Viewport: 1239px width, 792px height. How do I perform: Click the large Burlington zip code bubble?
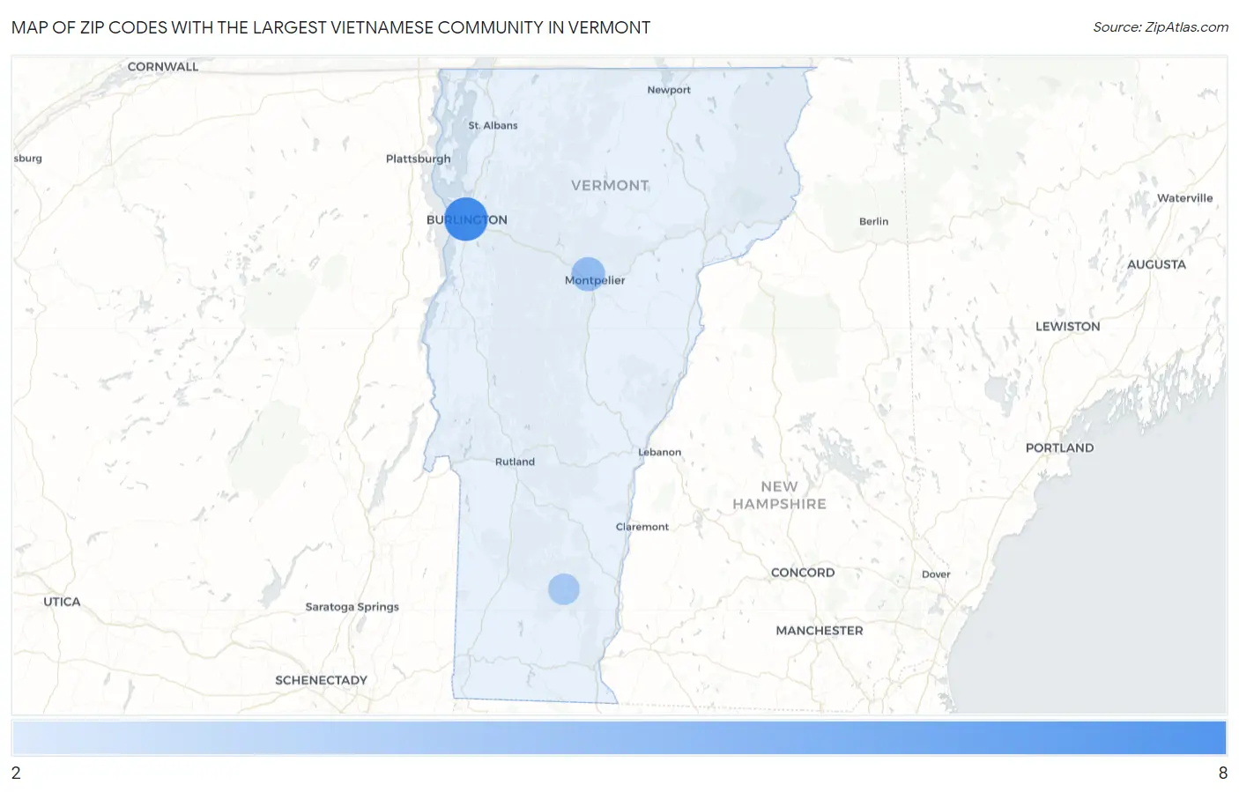pyautogui.click(x=465, y=218)
